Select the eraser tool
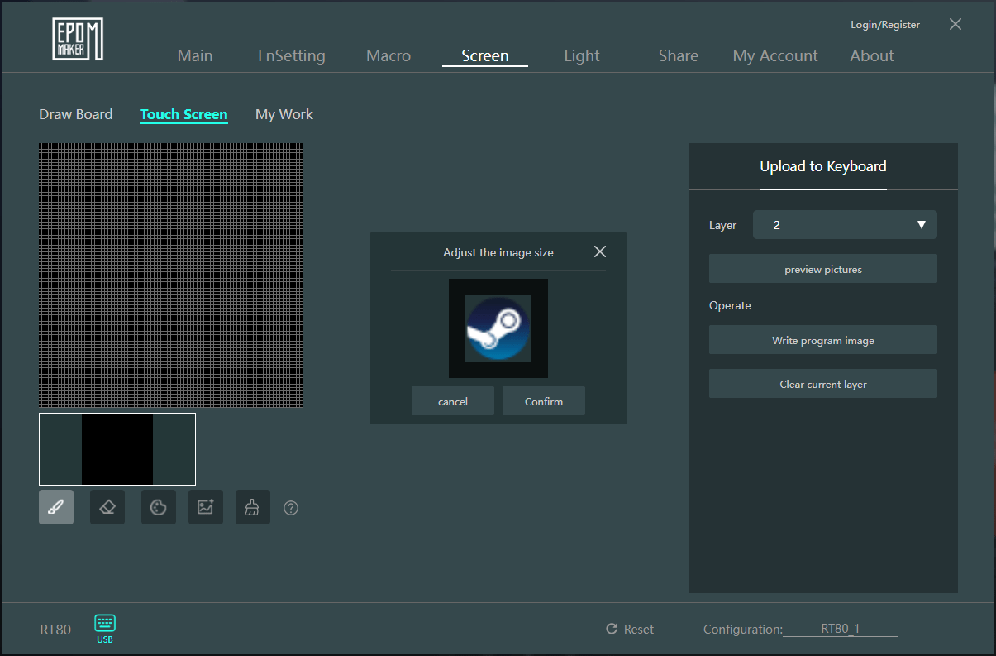Screen dimensions: 996x656 107,507
